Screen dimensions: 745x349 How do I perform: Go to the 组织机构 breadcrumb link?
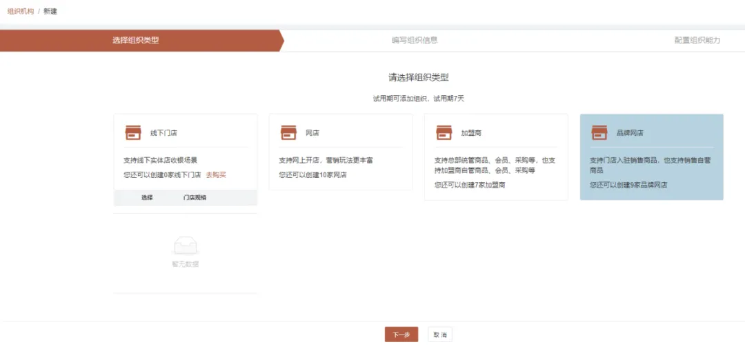(x=21, y=11)
